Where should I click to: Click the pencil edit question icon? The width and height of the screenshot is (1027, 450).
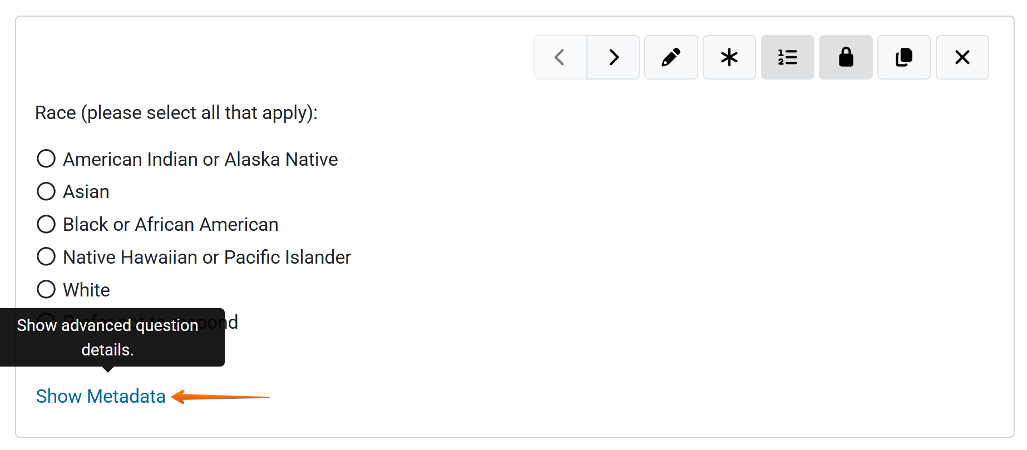[671, 57]
